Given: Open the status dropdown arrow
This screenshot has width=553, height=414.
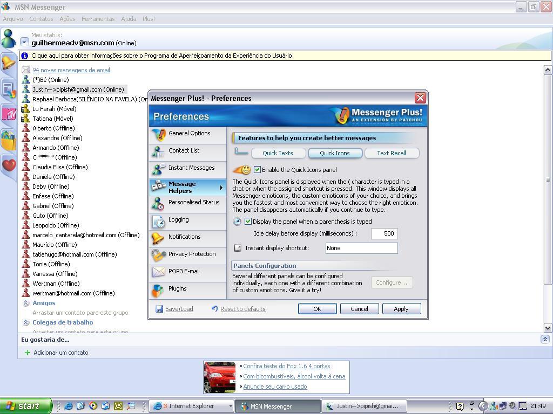Looking at the screenshot, I should (x=24, y=43).
